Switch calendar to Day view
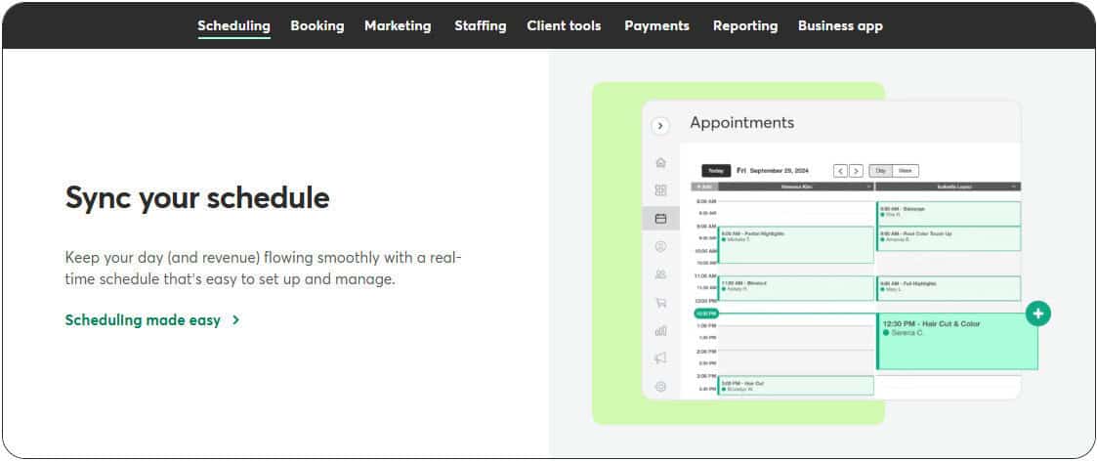 coord(880,171)
